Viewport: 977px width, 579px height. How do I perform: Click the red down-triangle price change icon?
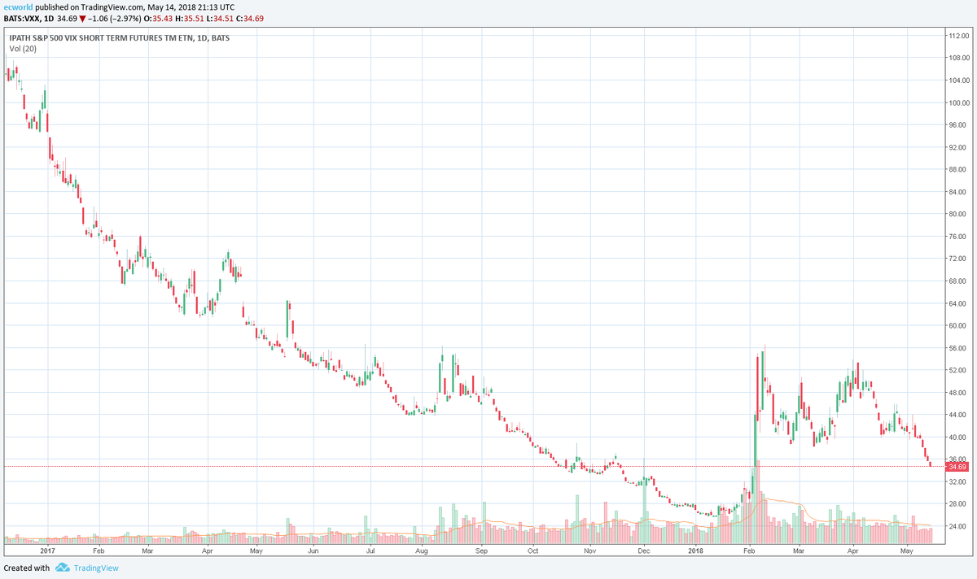tap(82, 17)
